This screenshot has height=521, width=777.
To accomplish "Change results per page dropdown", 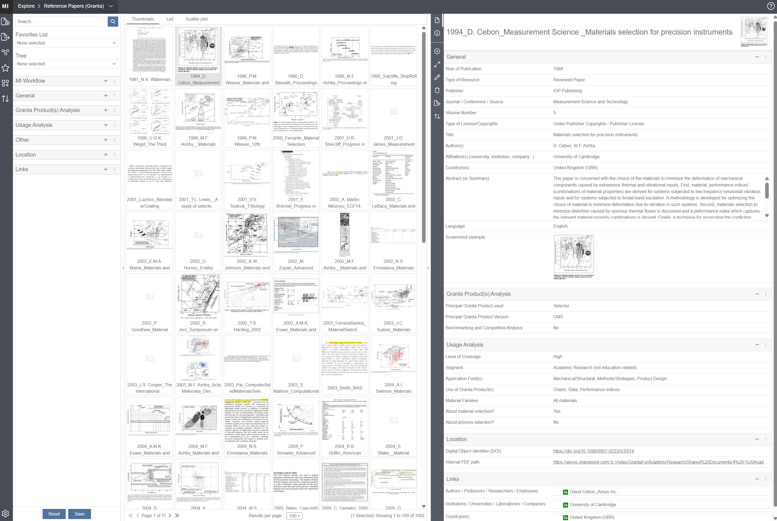I will (x=294, y=516).
